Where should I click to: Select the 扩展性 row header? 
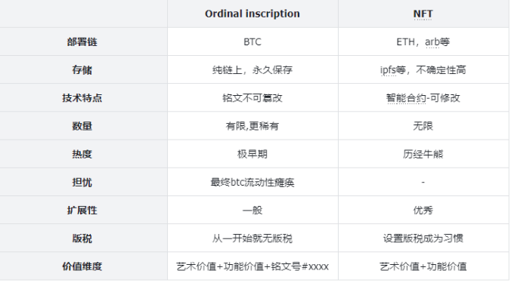click(x=82, y=211)
